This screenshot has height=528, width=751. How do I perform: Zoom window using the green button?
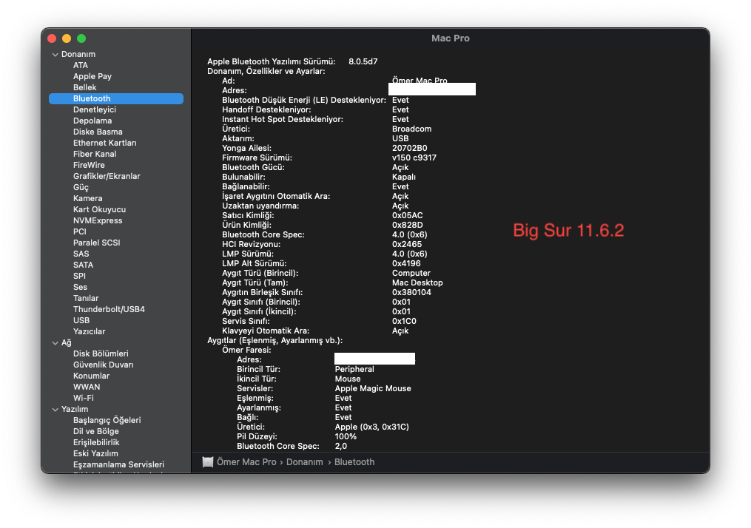(81, 38)
